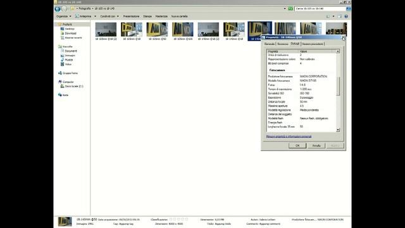Click the Modello fotocamera value
The width and height of the screenshot is (405, 228).
pyautogui.click(x=308, y=80)
